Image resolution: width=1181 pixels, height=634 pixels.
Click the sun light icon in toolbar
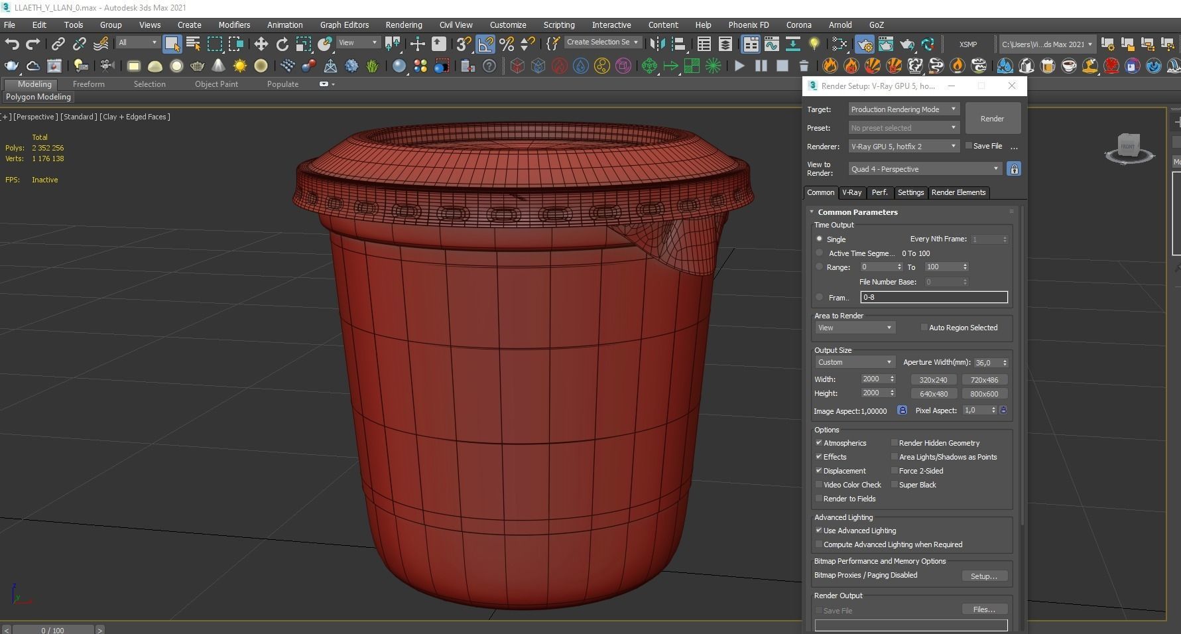(240, 66)
